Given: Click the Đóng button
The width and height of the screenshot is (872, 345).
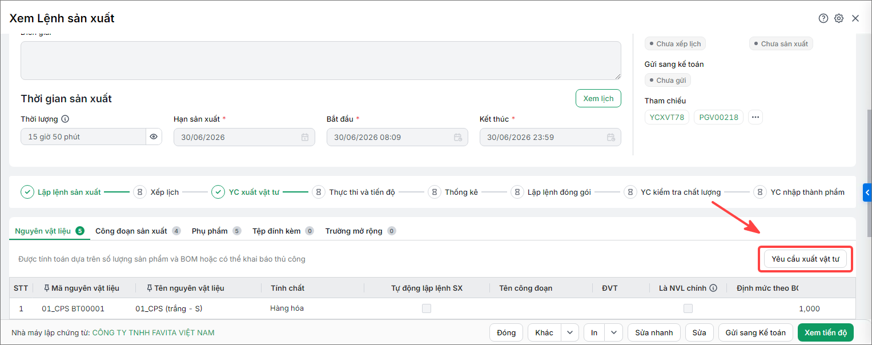Looking at the screenshot, I should (x=506, y=332).
